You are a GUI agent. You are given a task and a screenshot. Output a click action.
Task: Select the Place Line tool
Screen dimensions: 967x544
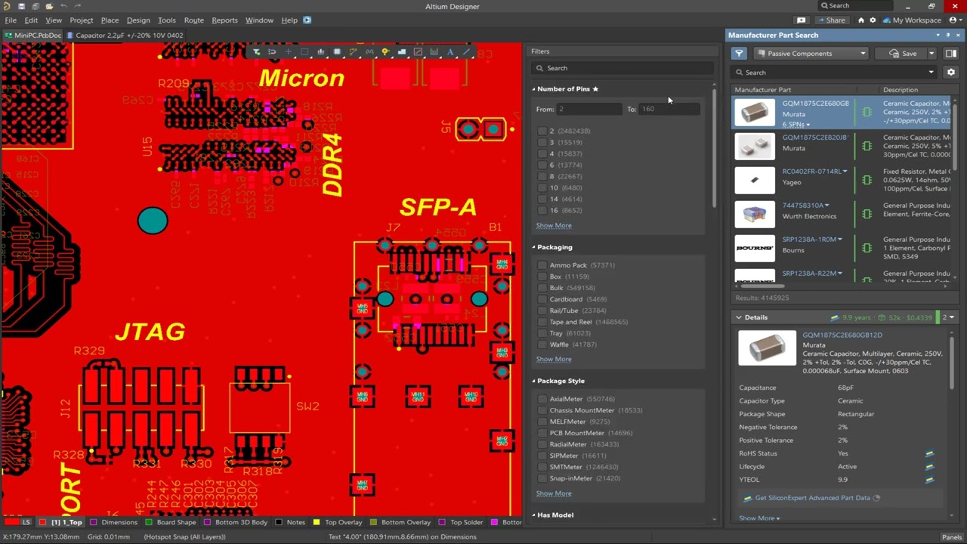coord(466,52)
